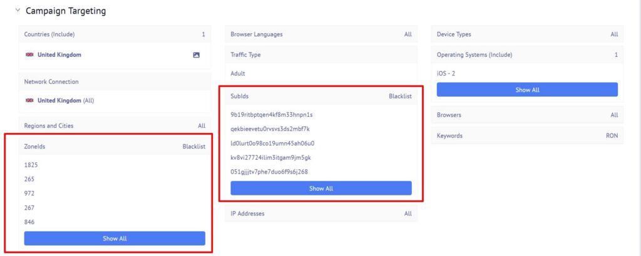The image size is (641, 256).
Task: Click SubId starting with kv8vi27724
Action: [270, 158]
